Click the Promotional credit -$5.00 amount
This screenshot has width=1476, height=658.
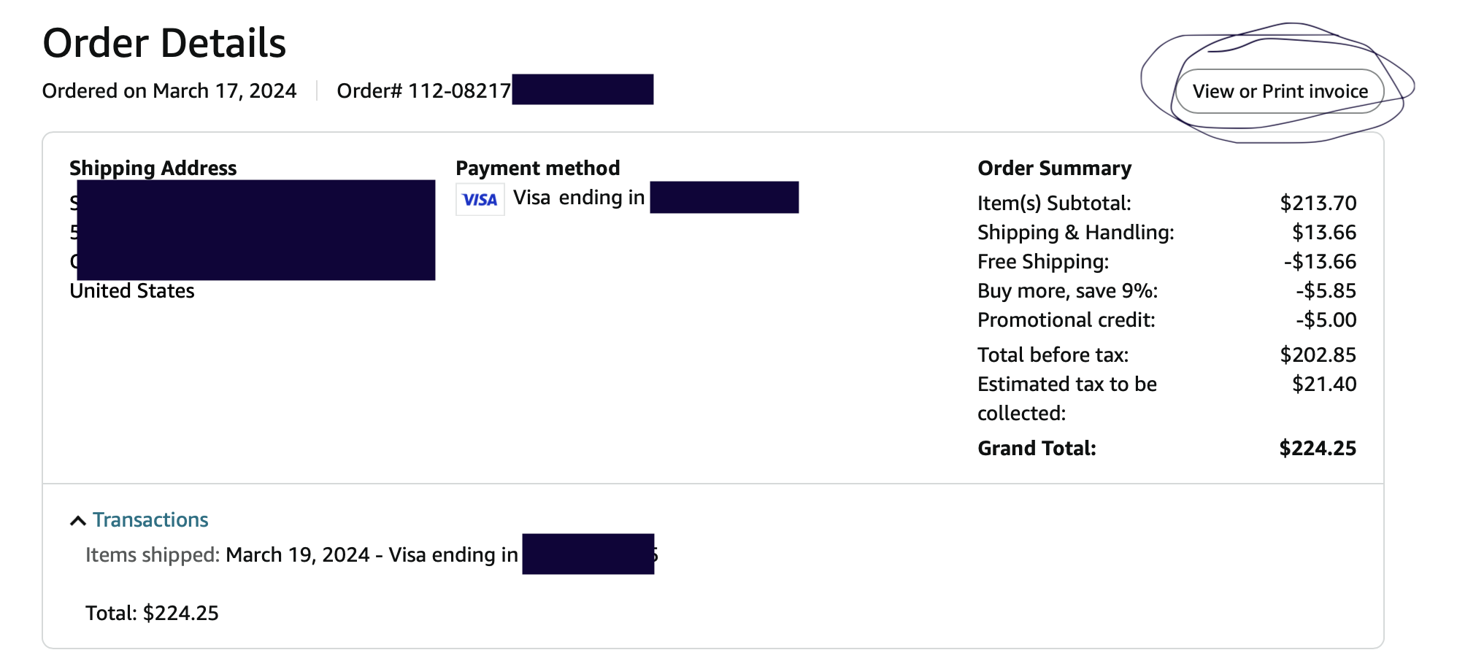(1326, 320)
